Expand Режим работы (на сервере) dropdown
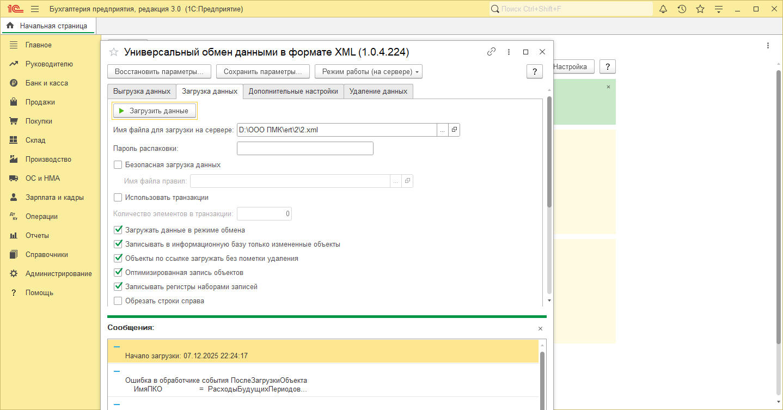This screenshot has width=783, height=410. (369, 71)
